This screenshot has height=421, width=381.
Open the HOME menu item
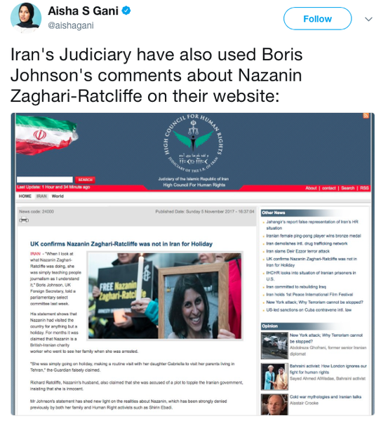pyautogui.click(x=25, y=196)
